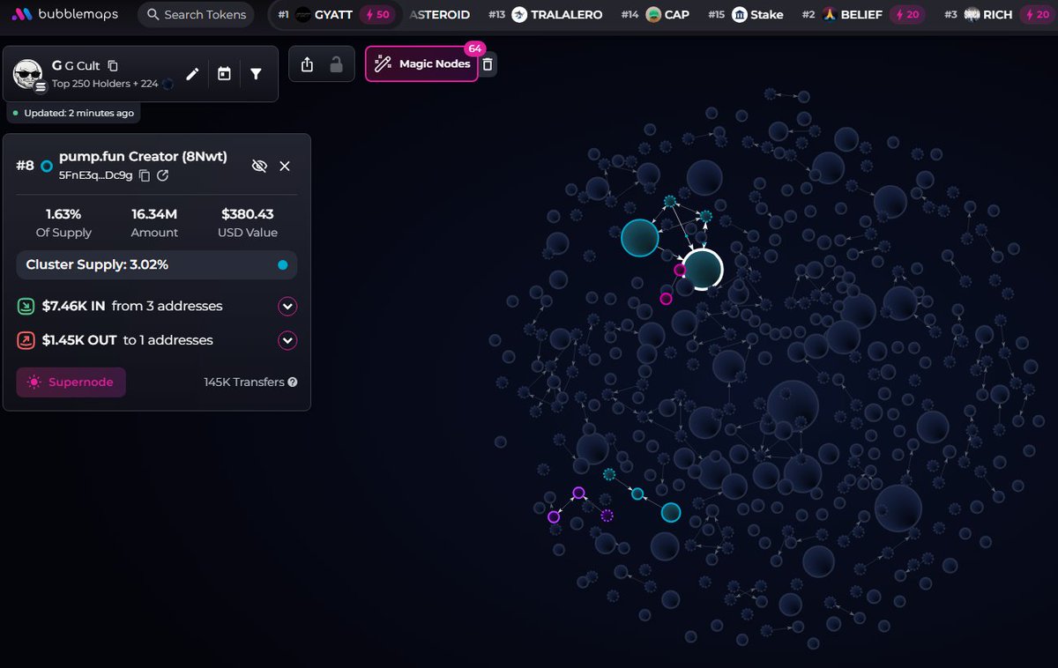The width and height of the screenshot is (1058, 668).
Task: Open the filter funnel icon
Action: point(256,74)
